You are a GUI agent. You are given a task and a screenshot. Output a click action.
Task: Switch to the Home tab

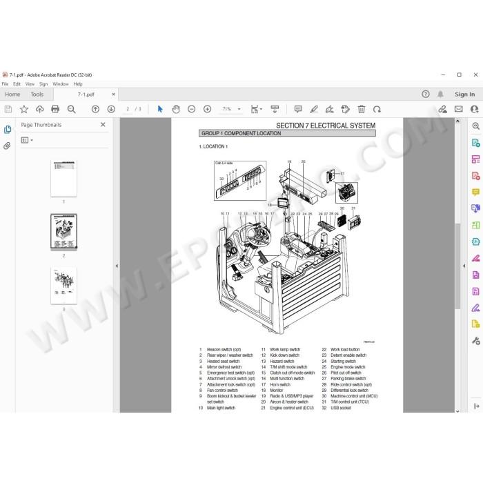pyautogui.click(x=12, y=95)
